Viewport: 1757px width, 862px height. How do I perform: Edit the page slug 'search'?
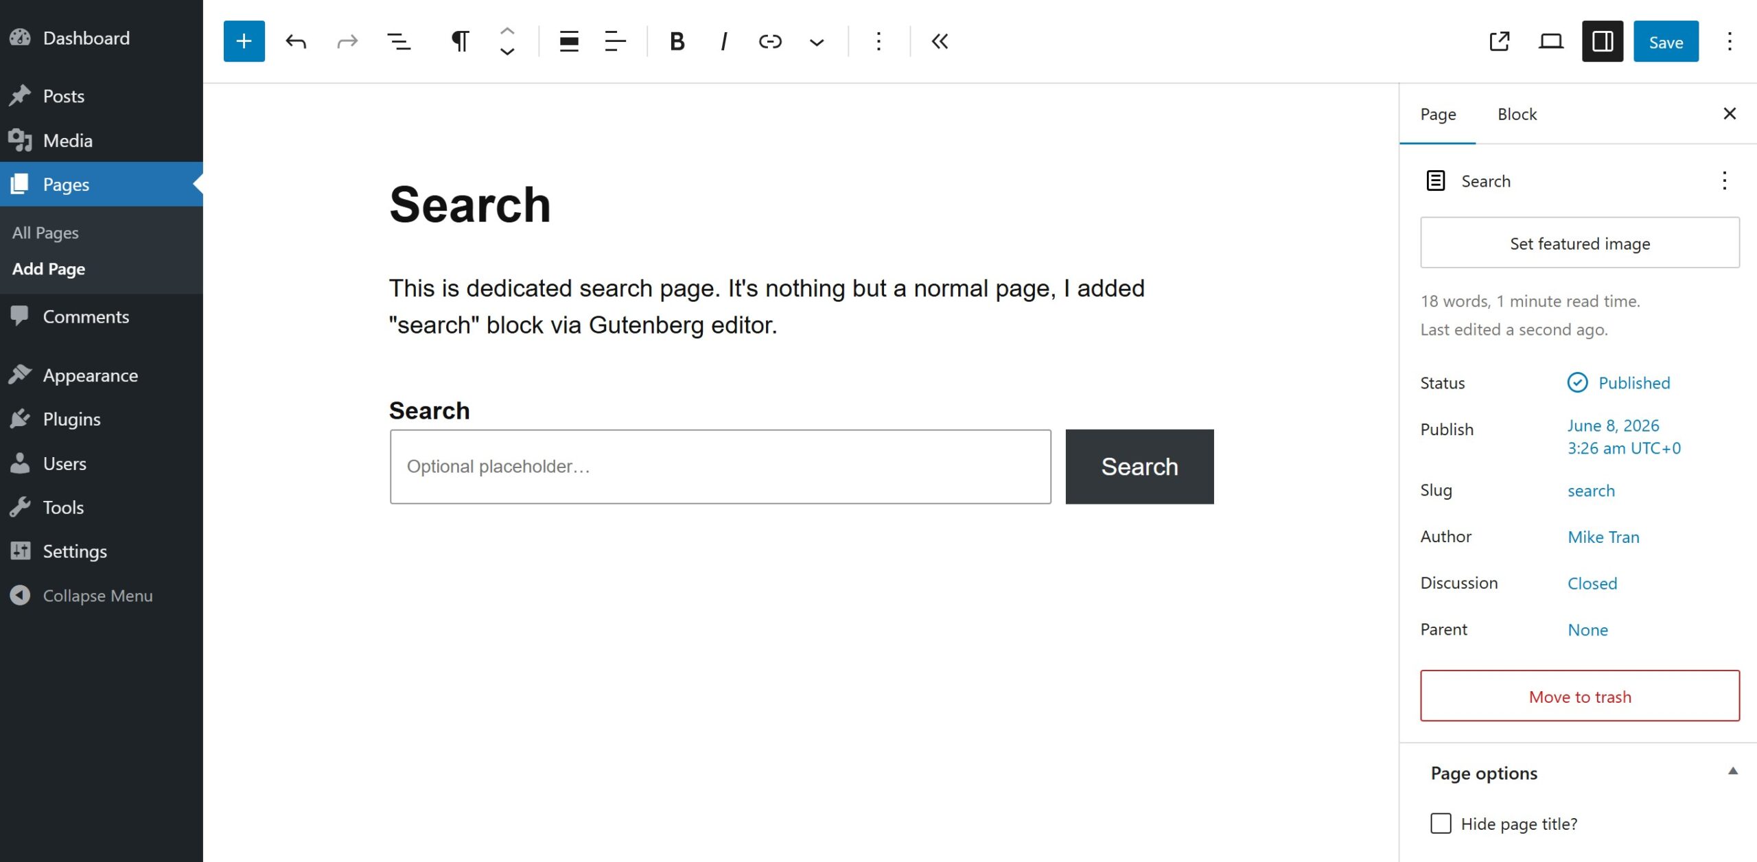1591,491
